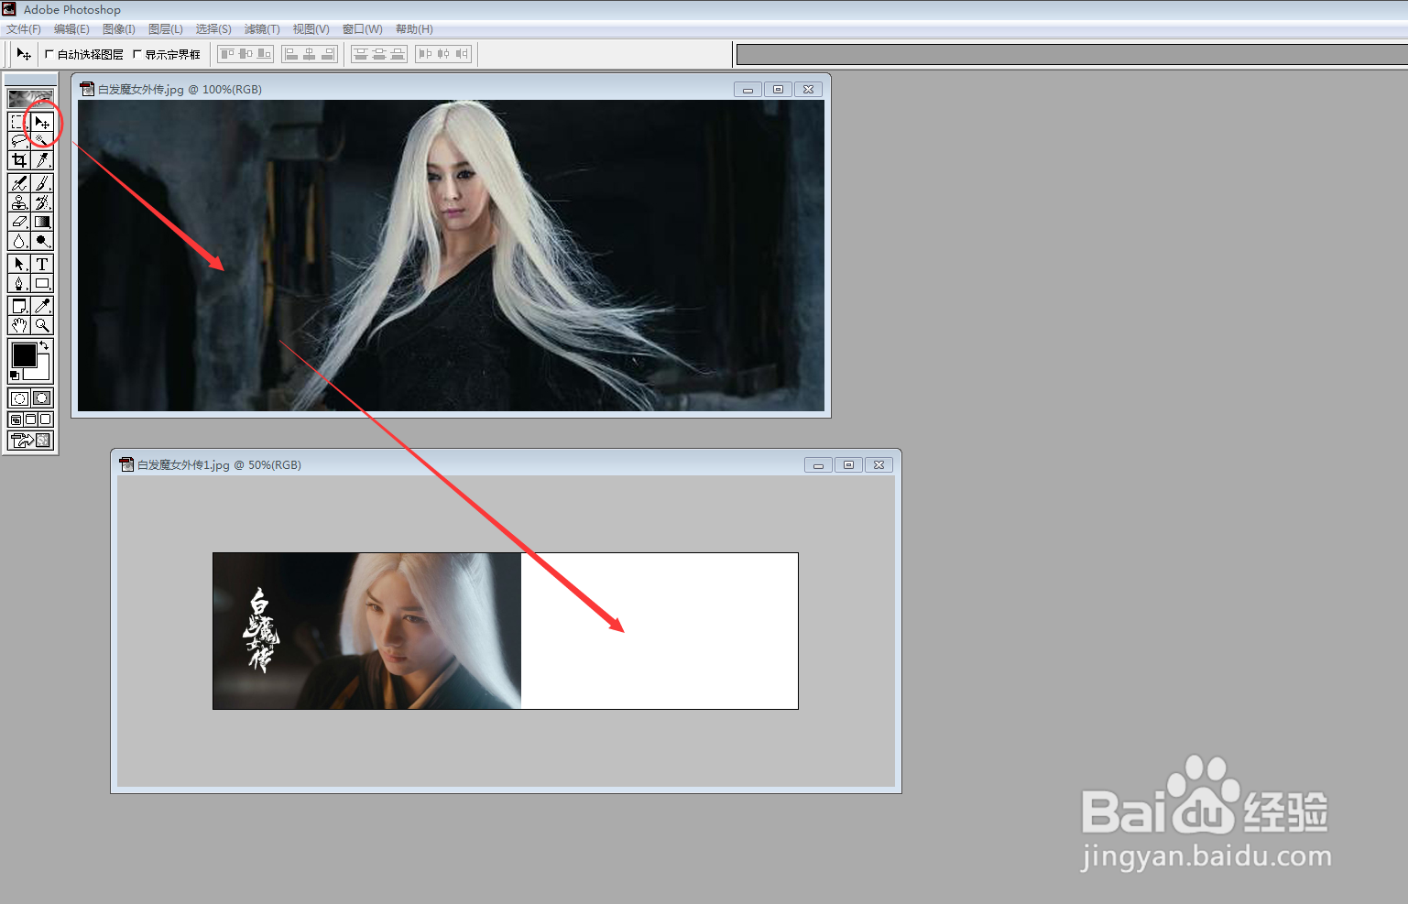Select the Dodge tool
Image resolution: width=1408 pixels, height=904 pixels.
(x=41, y=241)
